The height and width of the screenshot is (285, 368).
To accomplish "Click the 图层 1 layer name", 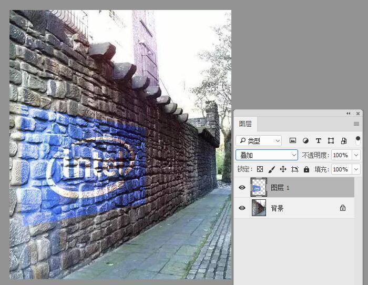I will point(280,188).
